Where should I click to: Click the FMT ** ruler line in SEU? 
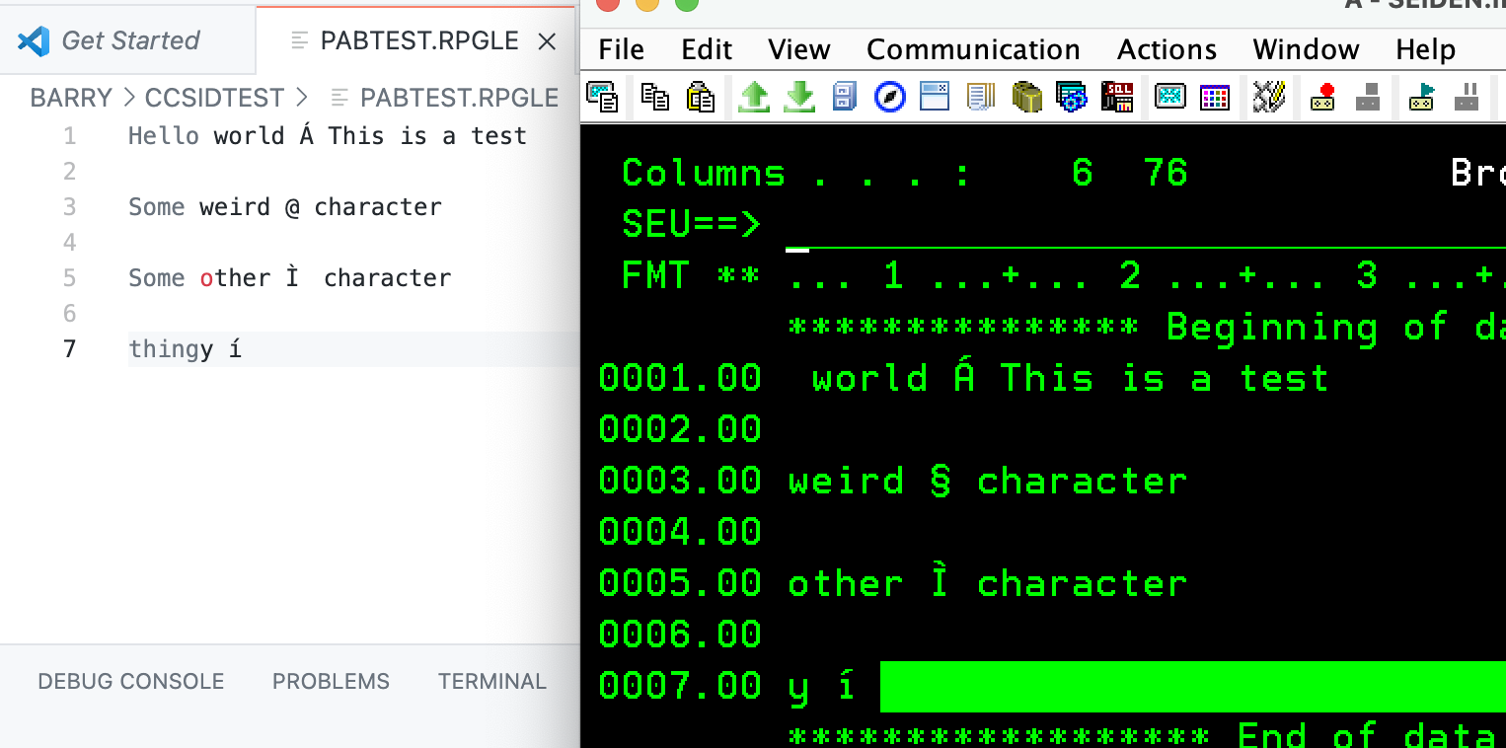1063,276
